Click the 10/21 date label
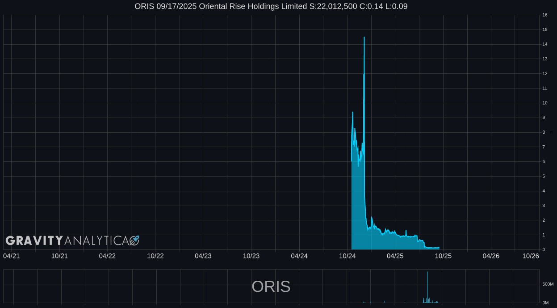 [x=59, y=256]
